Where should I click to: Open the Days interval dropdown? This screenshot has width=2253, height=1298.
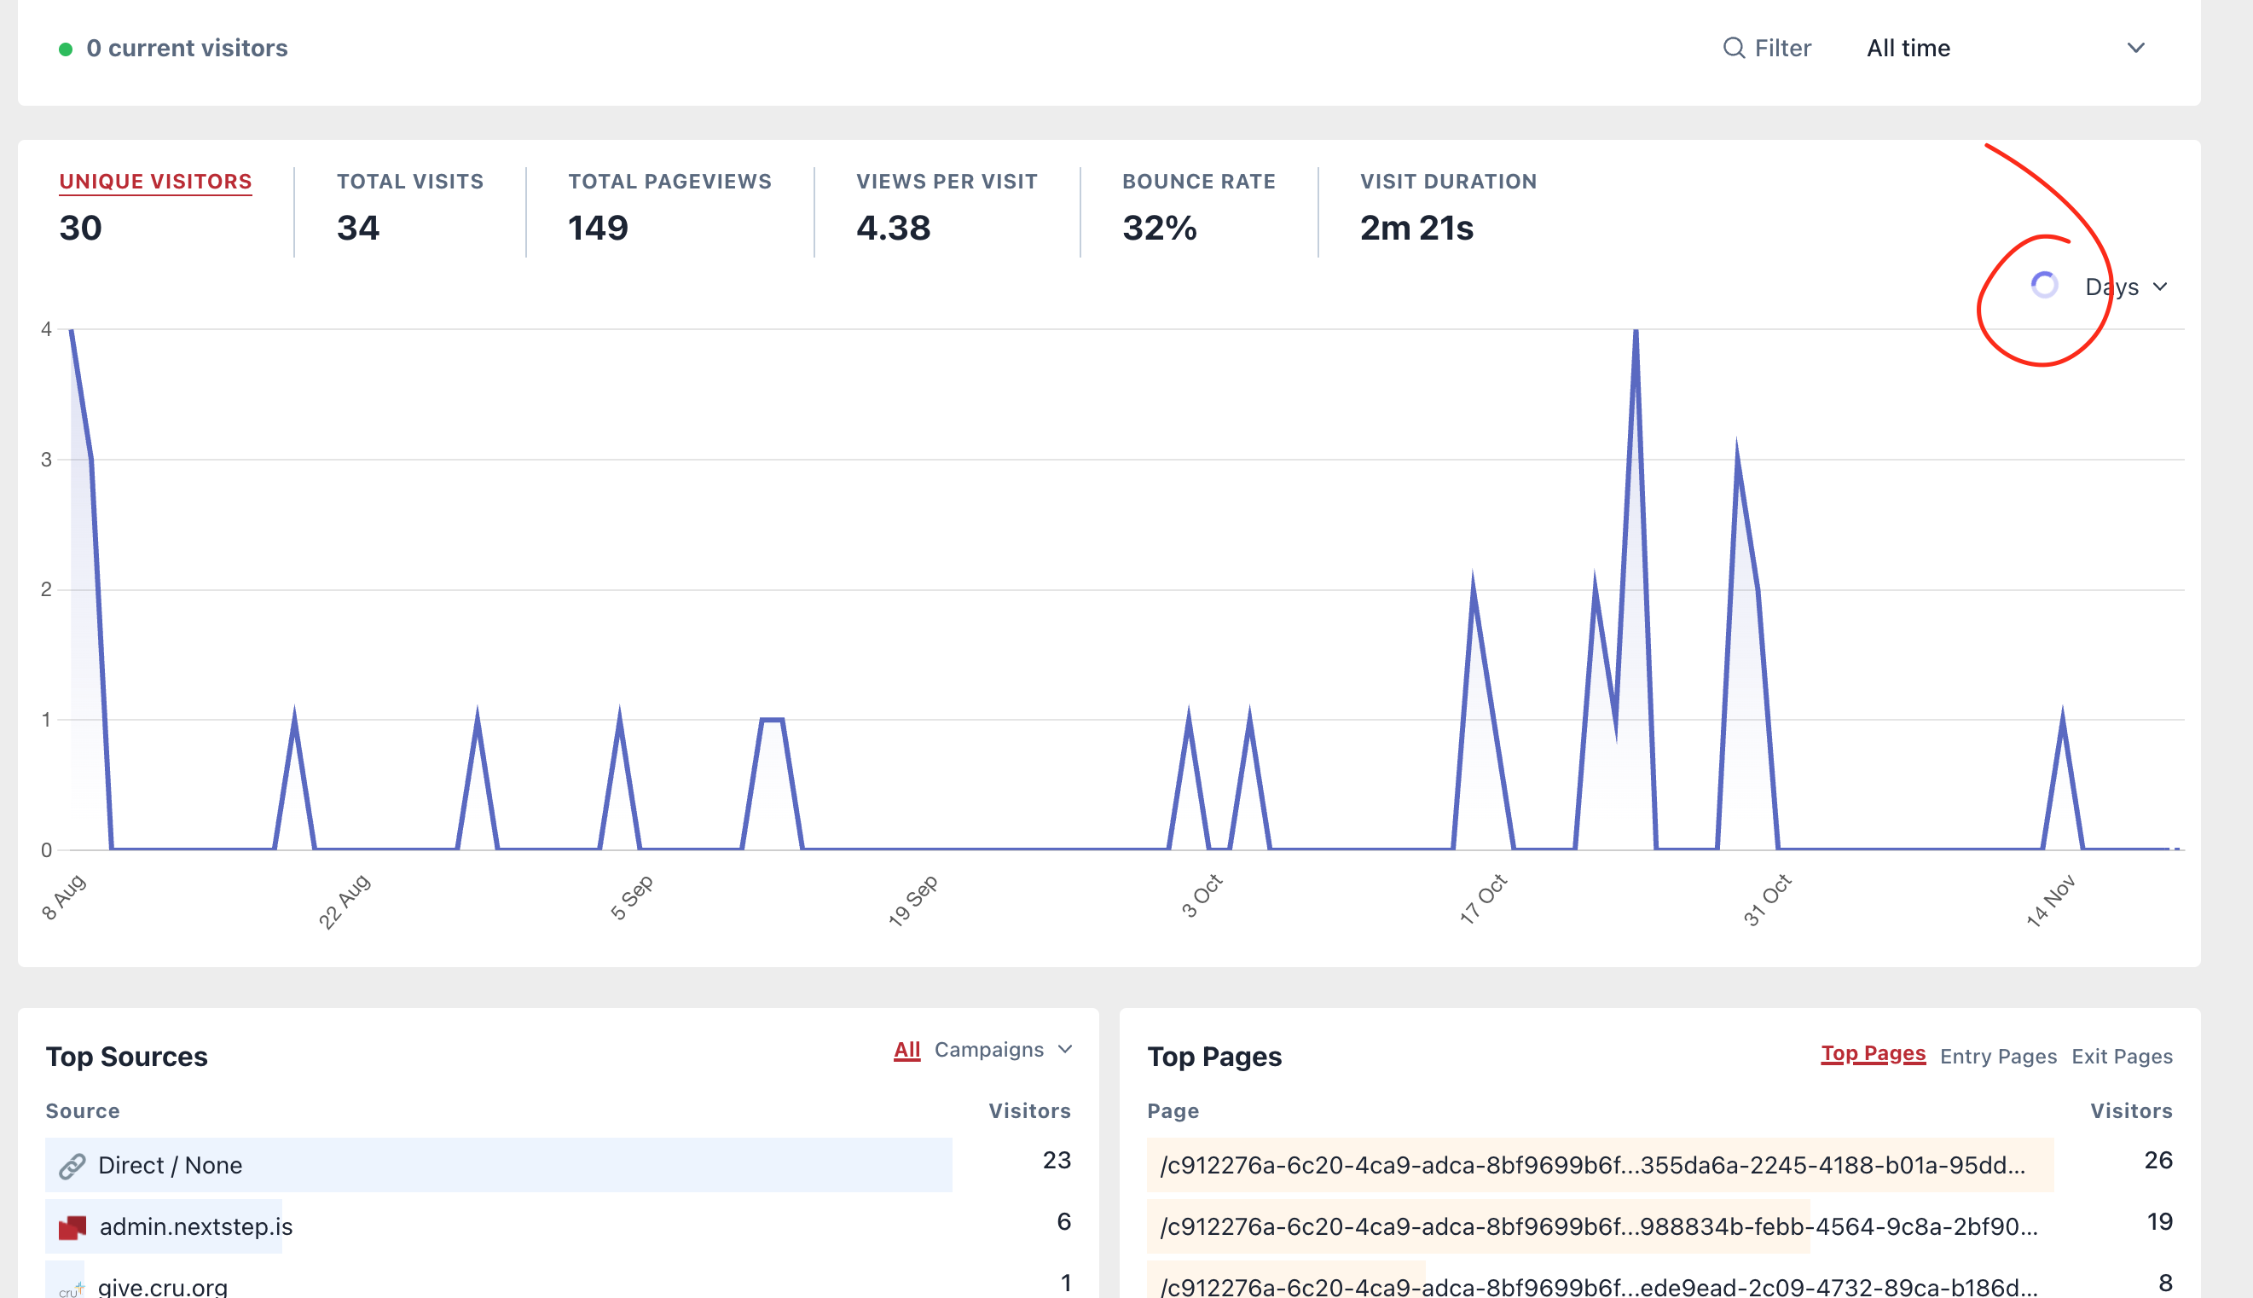(2126, 287)
